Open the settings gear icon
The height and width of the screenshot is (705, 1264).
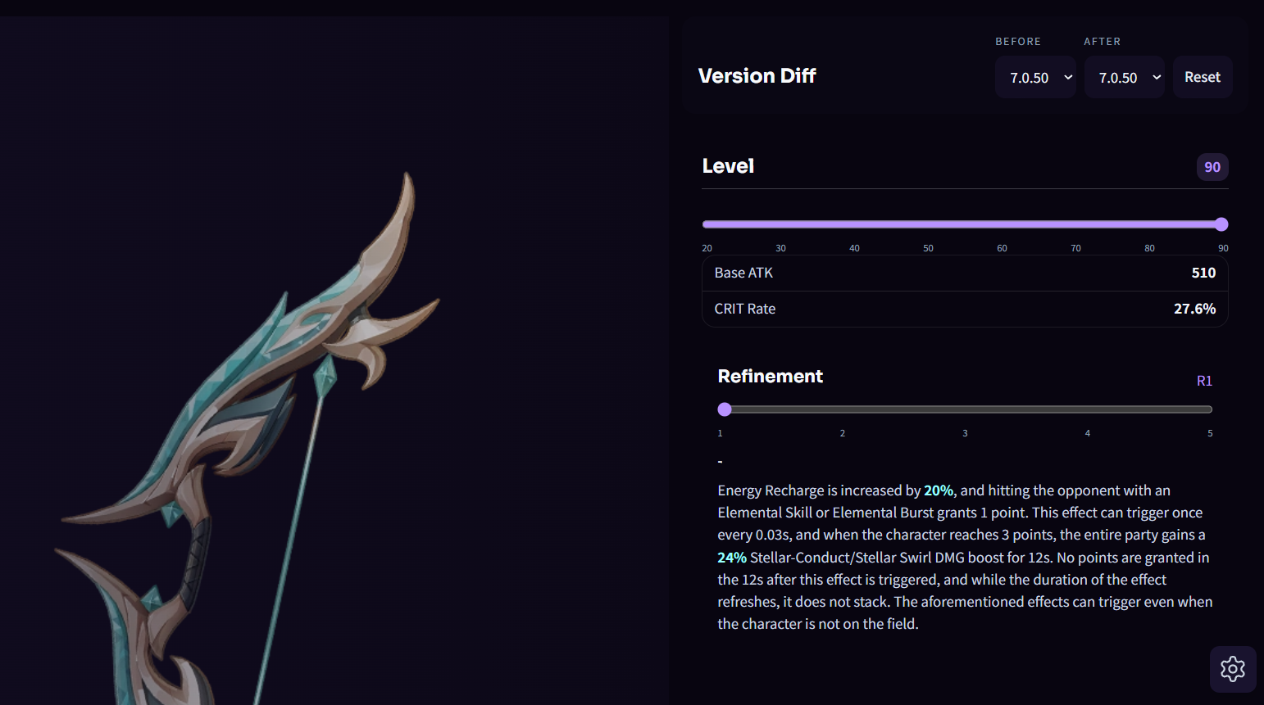coord(1233,669)
